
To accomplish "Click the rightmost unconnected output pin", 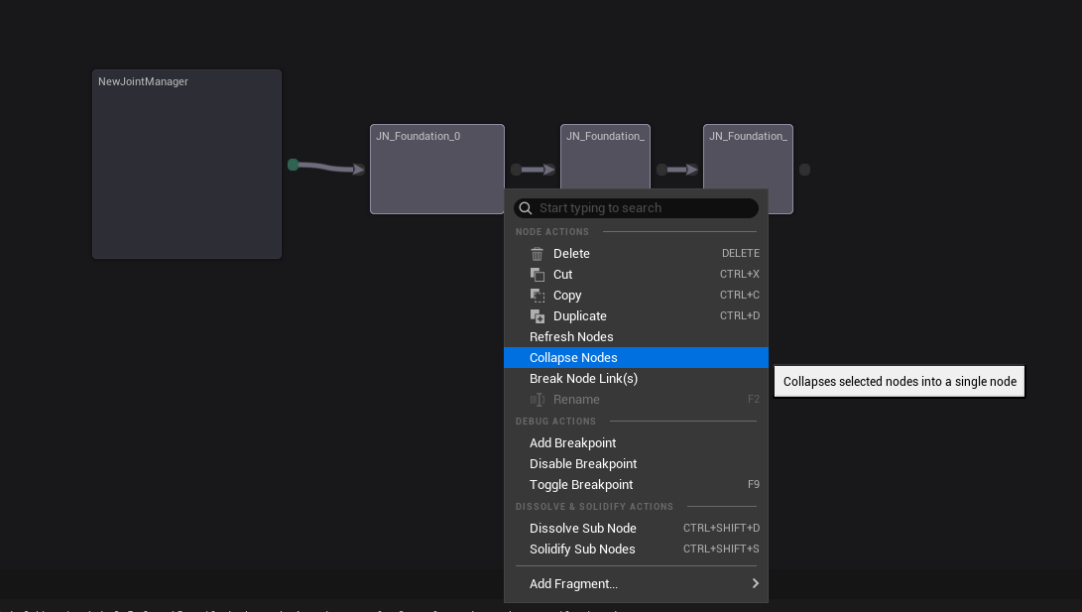I will (804, 170).
